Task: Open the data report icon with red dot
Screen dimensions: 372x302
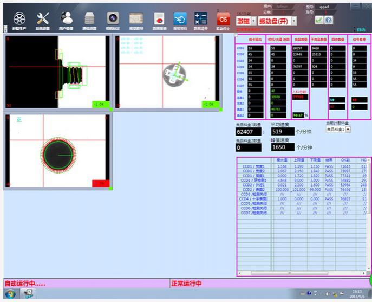Action: click(x=159, y=19)
